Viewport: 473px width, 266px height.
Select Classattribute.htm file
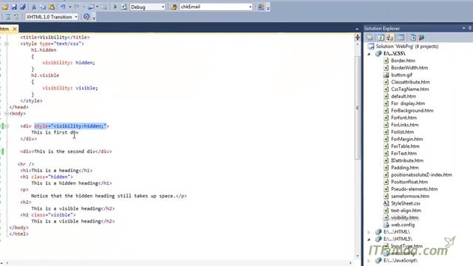pyautogui.click(x=410, y=82)
